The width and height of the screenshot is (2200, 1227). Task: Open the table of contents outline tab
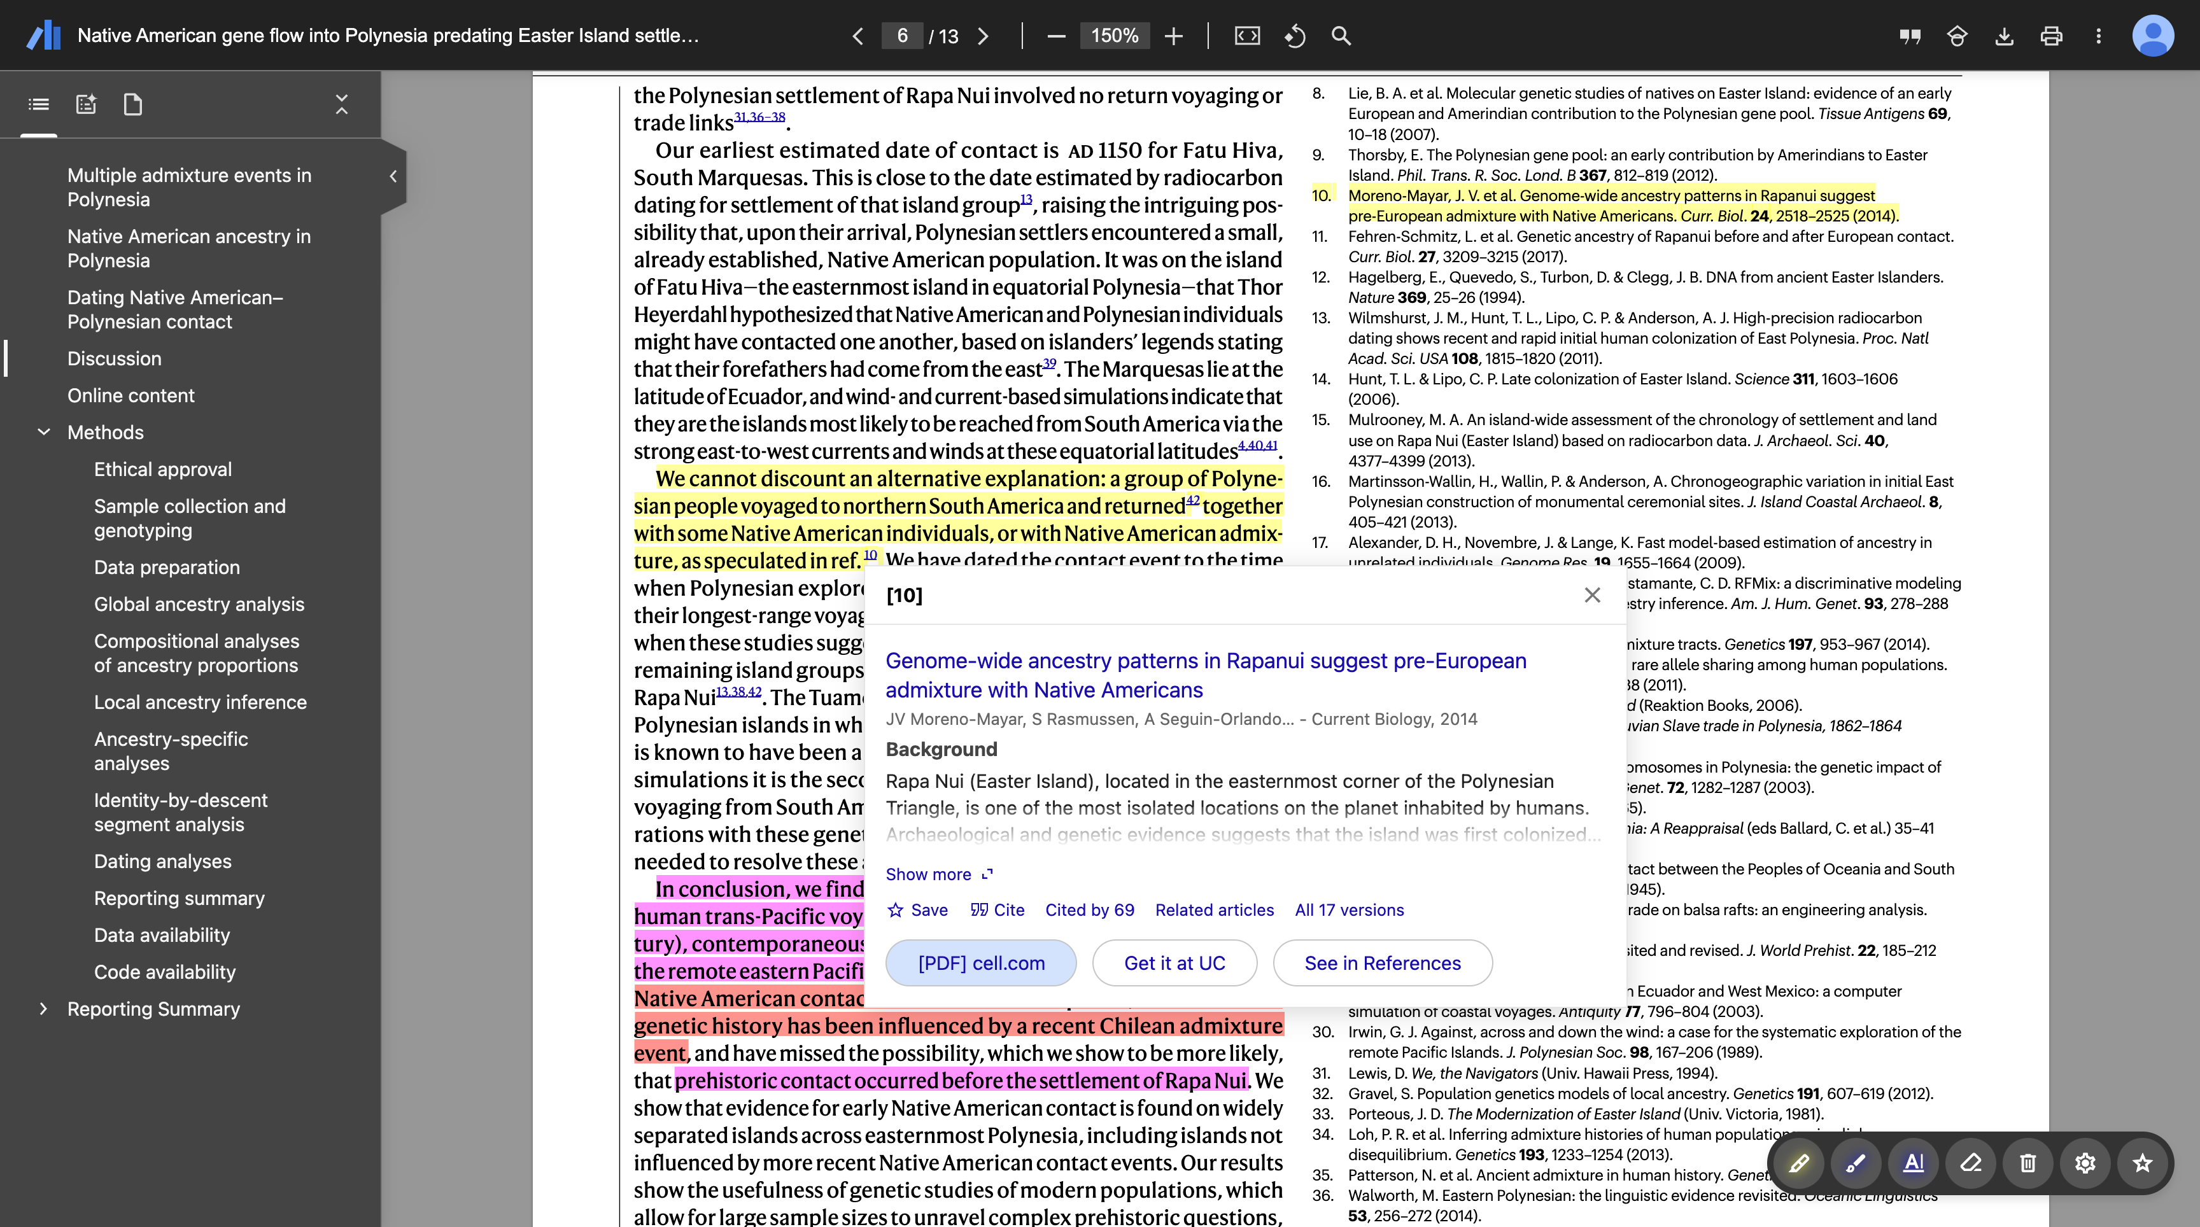click(38, 104)
